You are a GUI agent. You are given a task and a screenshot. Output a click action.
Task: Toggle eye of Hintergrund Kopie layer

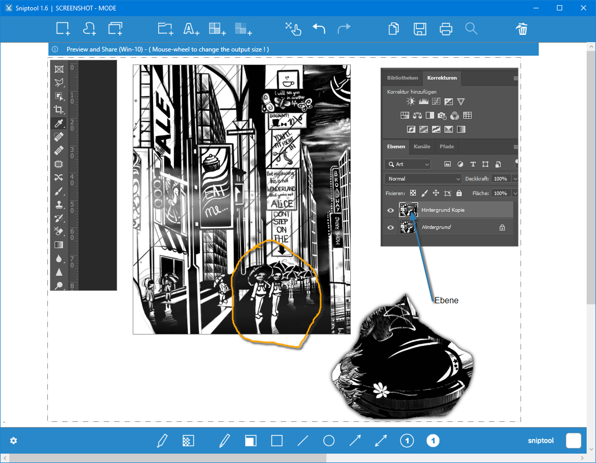390,210
